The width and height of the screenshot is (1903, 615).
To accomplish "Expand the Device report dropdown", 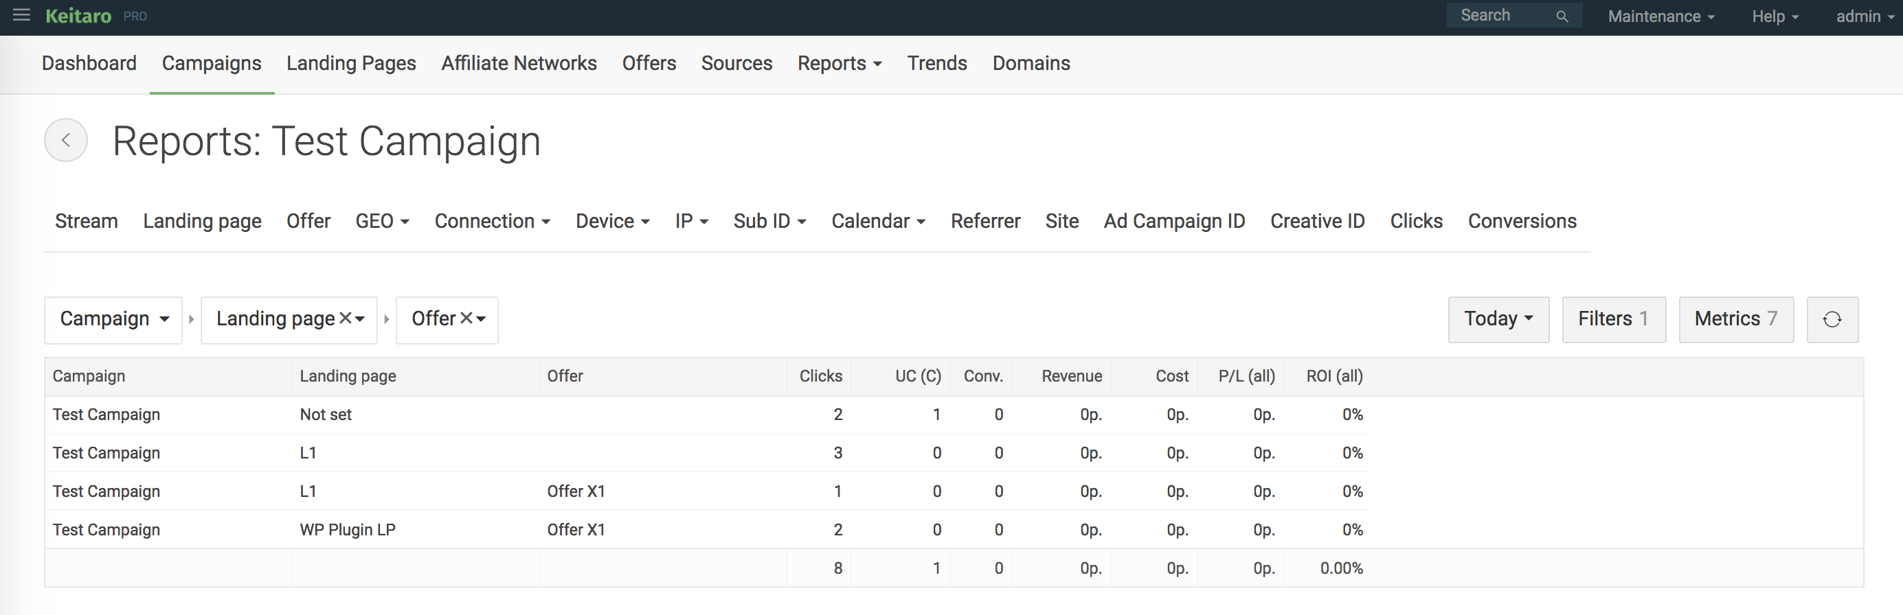I will click(x=612, y=221).
